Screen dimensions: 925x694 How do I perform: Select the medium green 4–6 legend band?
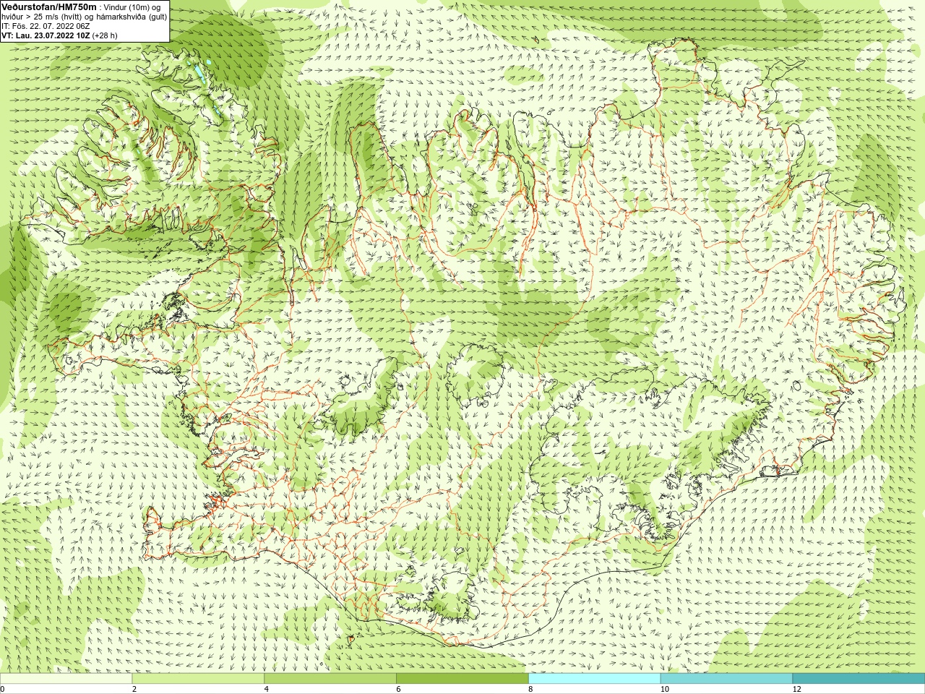point(330,679)
